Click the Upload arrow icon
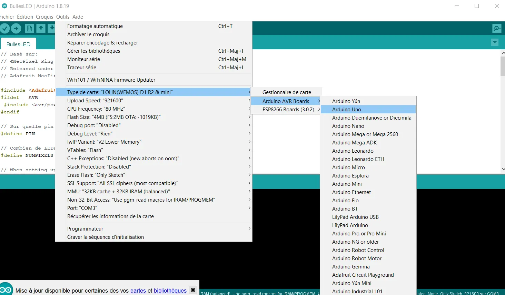This screenshot has height=295, width=505. (16, 29)
